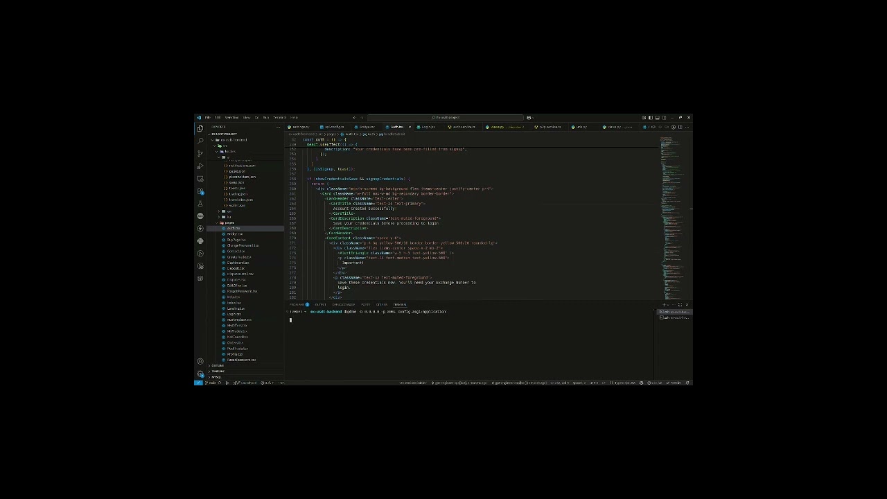Expand the MySQL section in sidebar

tap(245, 377)
